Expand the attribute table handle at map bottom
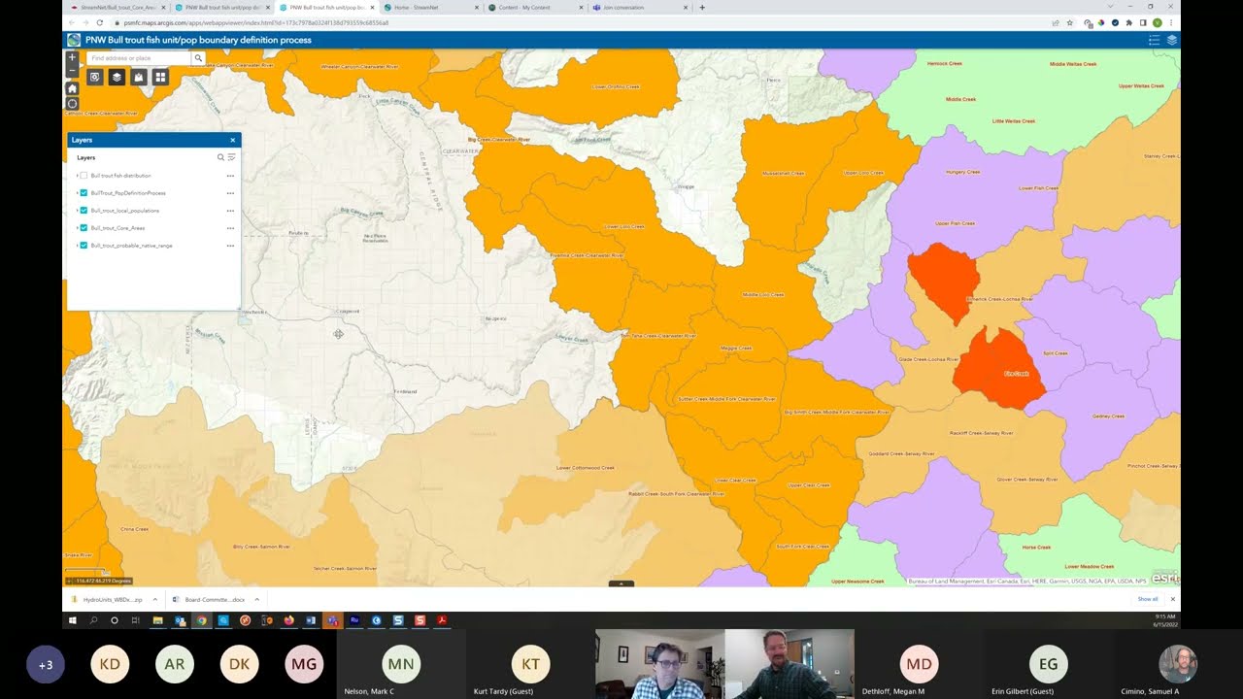The image size is (1243, 699). click(x=621, y=583)
